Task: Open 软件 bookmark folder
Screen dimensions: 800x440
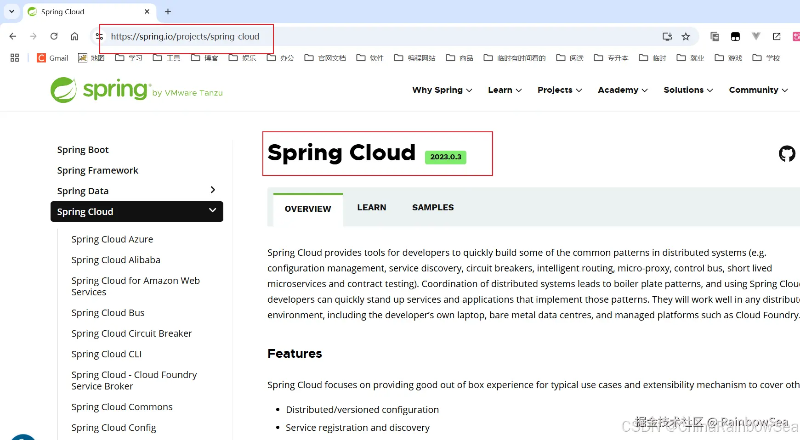Action: (370, 58)
